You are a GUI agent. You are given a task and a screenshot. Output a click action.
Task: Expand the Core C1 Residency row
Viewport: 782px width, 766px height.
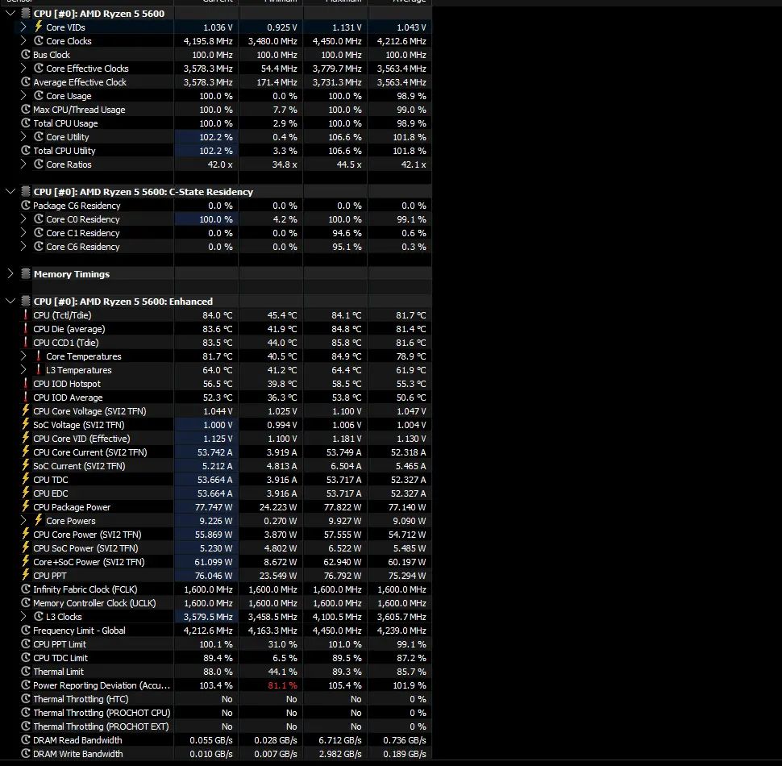click(x=23, y=233)
